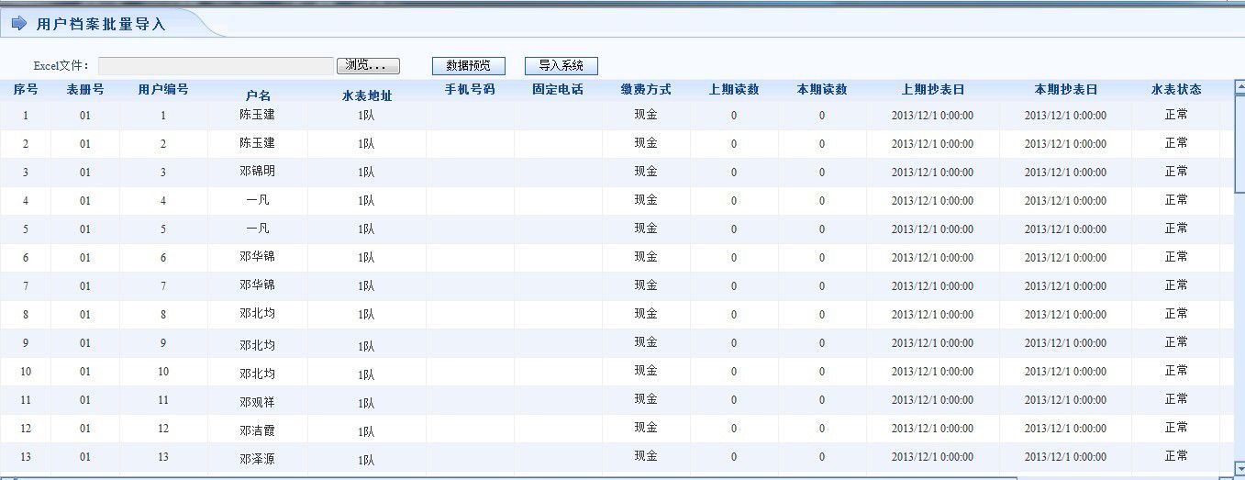This screenshot has height=480, width=1245.
Task: Click the 本期抄表日 column header
Action: coord(1065,90)
